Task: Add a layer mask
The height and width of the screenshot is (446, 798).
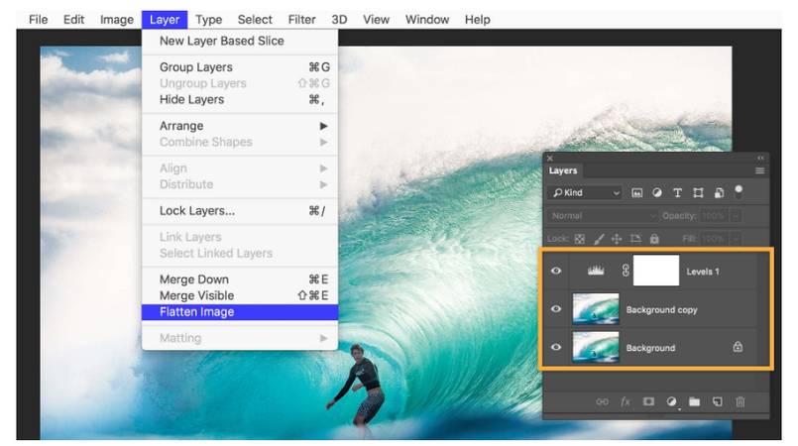Action: pos(648,401)
